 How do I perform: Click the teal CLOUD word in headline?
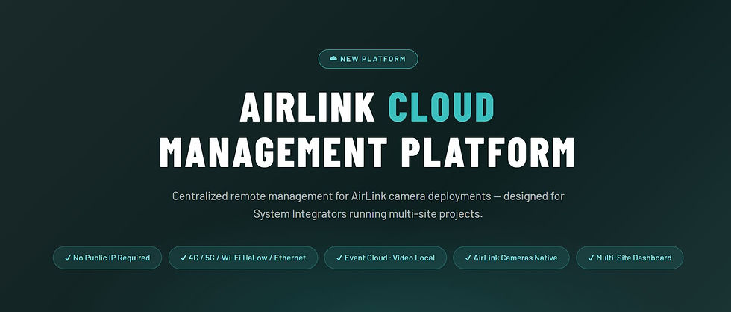tap(441, 107)
